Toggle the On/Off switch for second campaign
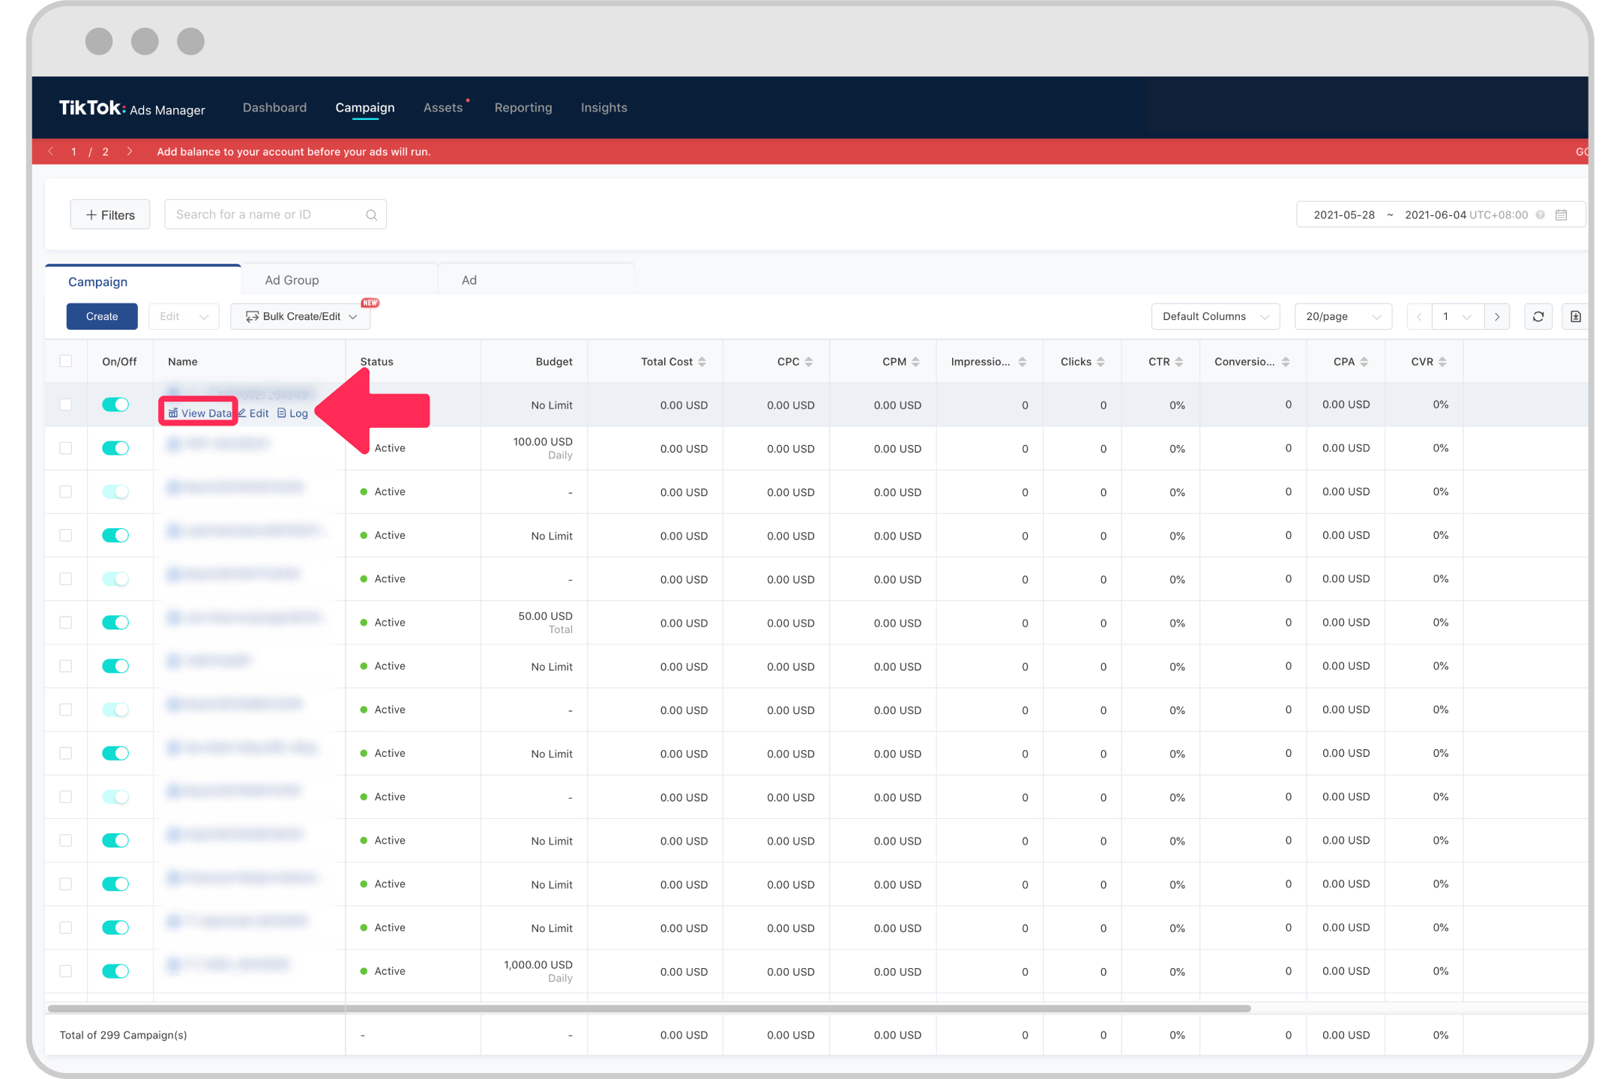 tap(117, 447)
